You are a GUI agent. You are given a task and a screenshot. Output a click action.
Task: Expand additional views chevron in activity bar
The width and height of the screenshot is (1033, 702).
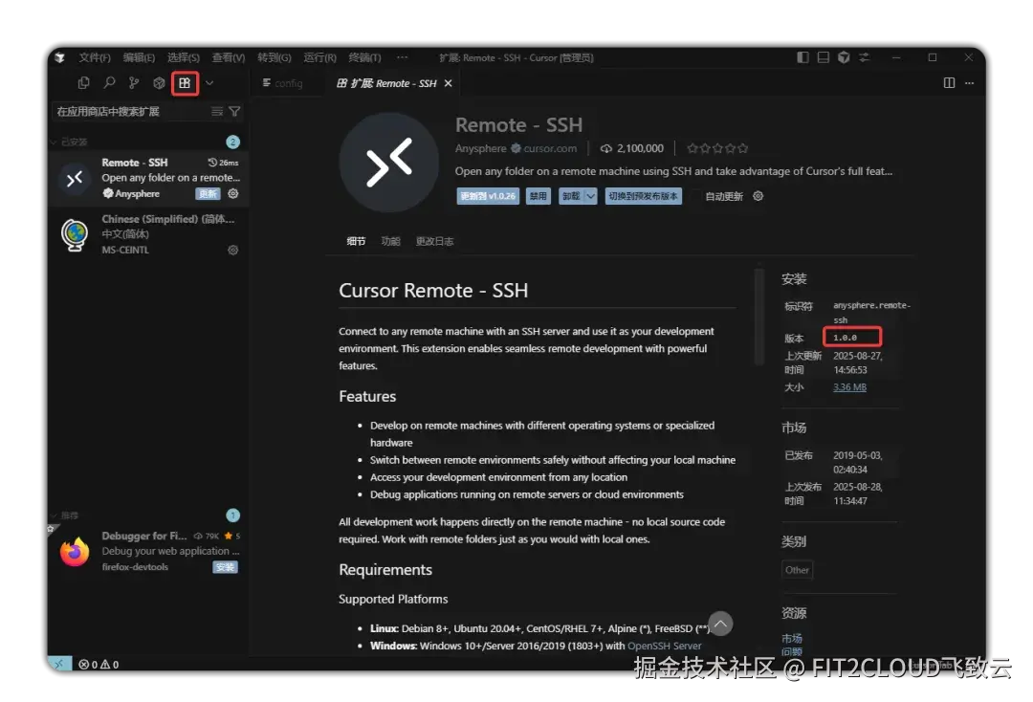click(209, 83)
